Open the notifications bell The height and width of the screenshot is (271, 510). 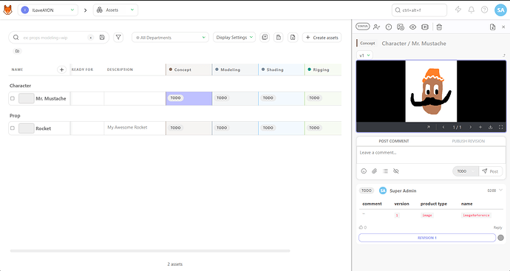click(x=472, y=10)
